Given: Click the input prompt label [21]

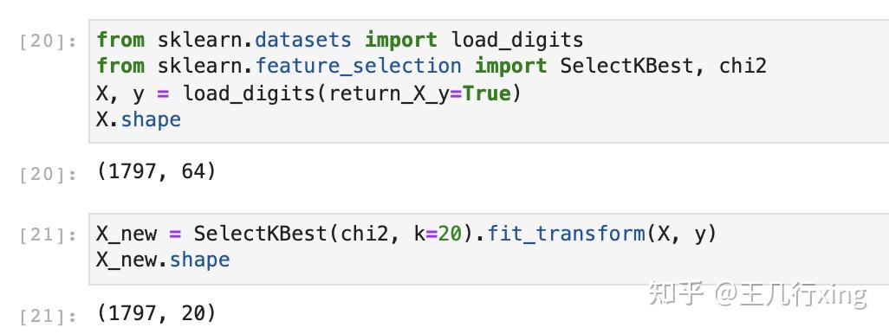Looking at the screenshot, I should [x=48, y=235].
